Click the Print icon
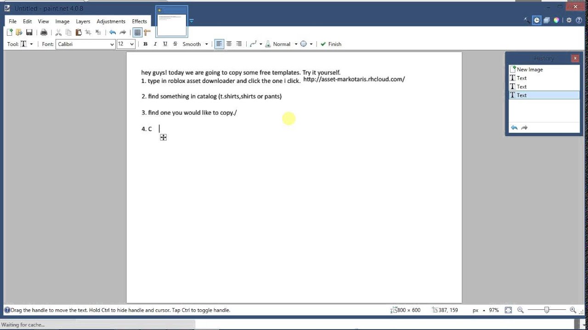 [x=44, y=32]
